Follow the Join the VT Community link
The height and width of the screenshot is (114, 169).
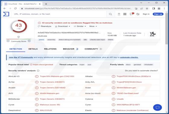point(21,57)
